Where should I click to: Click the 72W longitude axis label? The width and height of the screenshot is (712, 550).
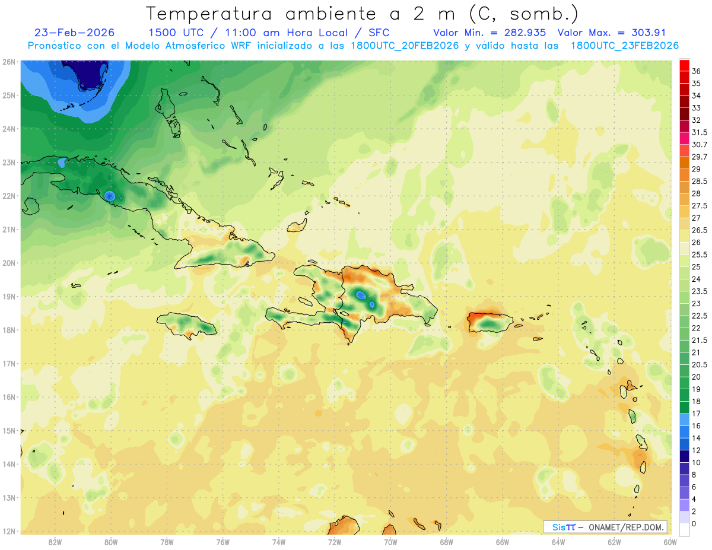click(335, 542)
